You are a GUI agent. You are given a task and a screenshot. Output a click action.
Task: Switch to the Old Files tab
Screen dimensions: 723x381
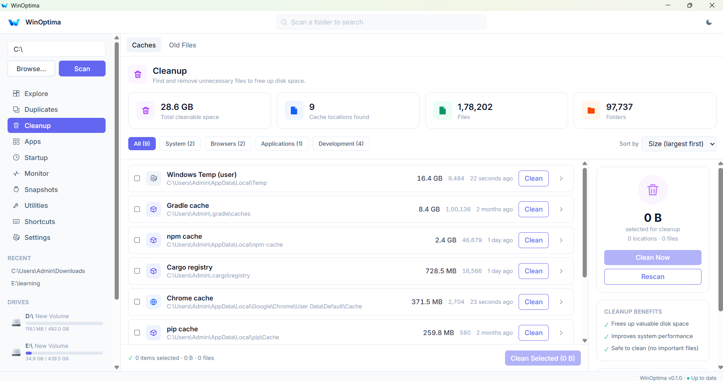pos(183,45)
